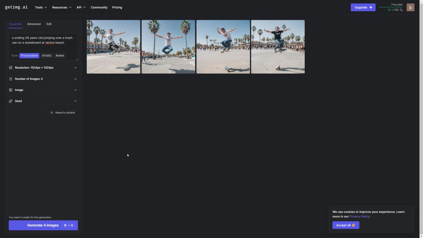423x238 pixels.
Task: Click the getimg.ai logo
Action: 16,7
